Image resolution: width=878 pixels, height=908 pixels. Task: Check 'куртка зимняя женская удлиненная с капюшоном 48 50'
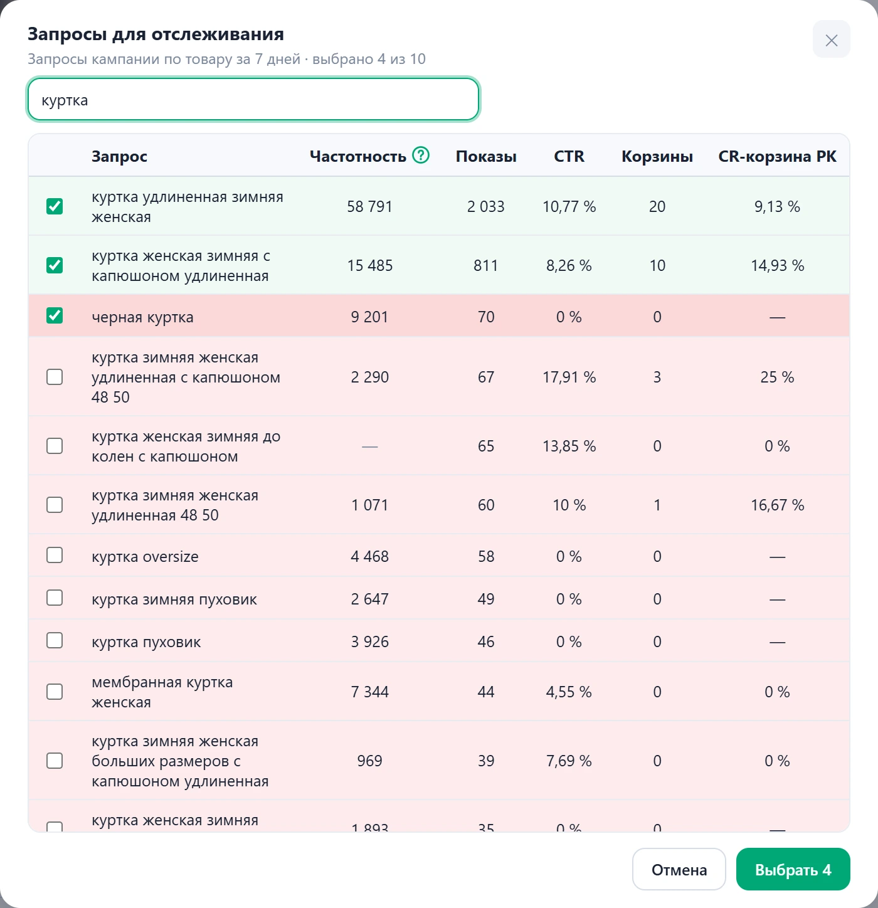pos(55,377)
